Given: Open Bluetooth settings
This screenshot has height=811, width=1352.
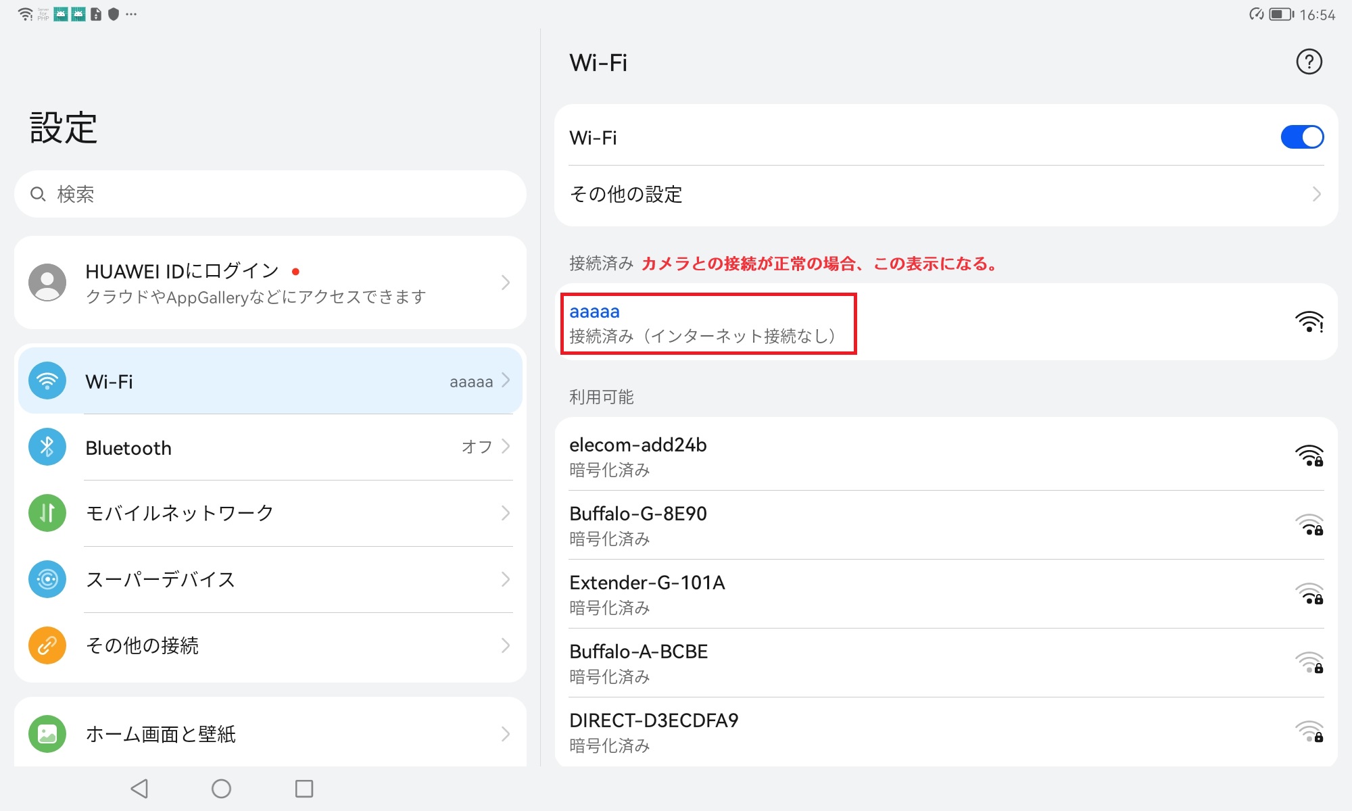Looking at the screenshot, I should (270, 447).
